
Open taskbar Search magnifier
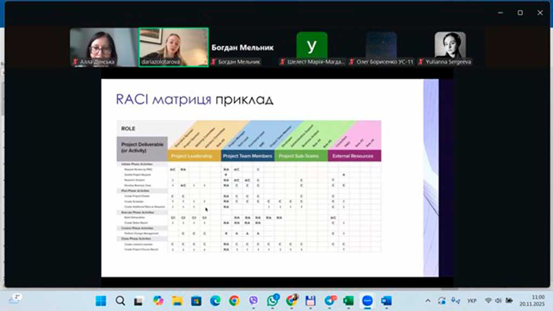(120, 300)
